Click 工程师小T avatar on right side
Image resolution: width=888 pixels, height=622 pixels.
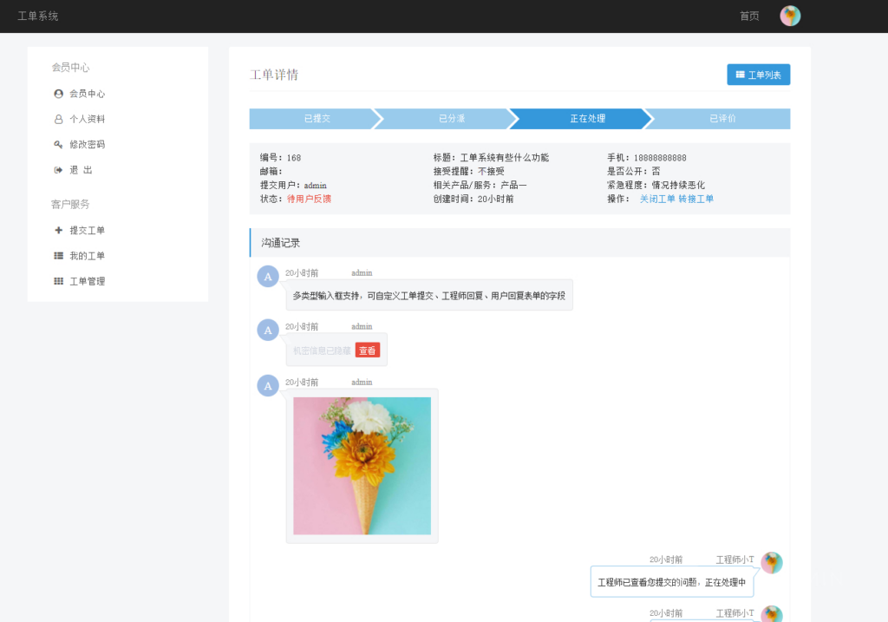[772, 562]
